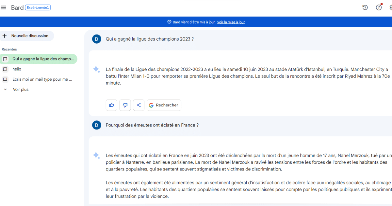Click banner text 'Bard vient d'être mis à jour.'
The image size is (392, 206).
(194, 22)
